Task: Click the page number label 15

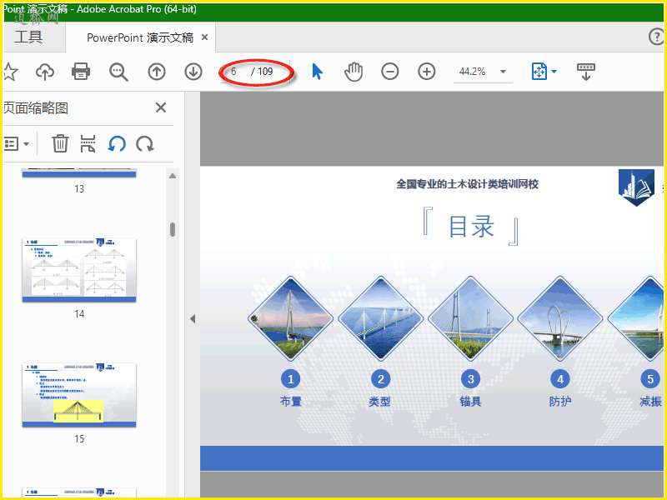Action: pos(79,439)
